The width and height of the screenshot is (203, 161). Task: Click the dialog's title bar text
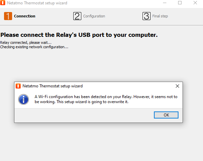52,86
